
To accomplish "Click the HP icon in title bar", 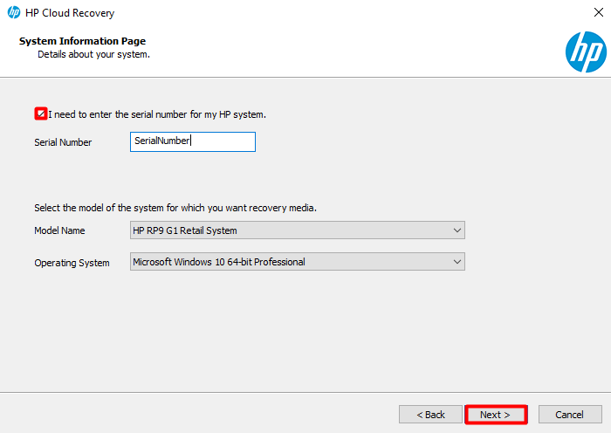I will [14, 12].
